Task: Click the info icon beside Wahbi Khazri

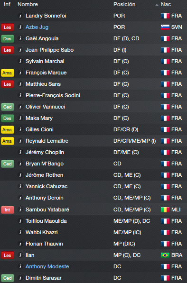Action: point(20,232)
